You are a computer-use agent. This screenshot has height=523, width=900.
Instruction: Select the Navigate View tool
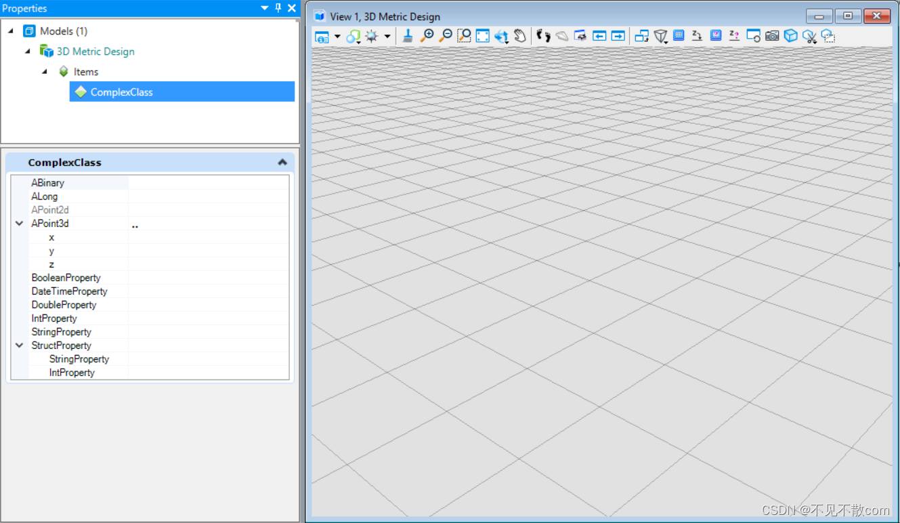point(580,36)
